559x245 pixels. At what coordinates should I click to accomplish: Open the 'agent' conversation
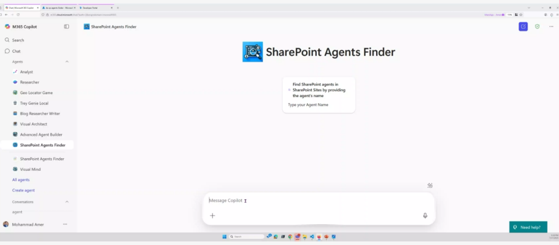coord(17,212)
